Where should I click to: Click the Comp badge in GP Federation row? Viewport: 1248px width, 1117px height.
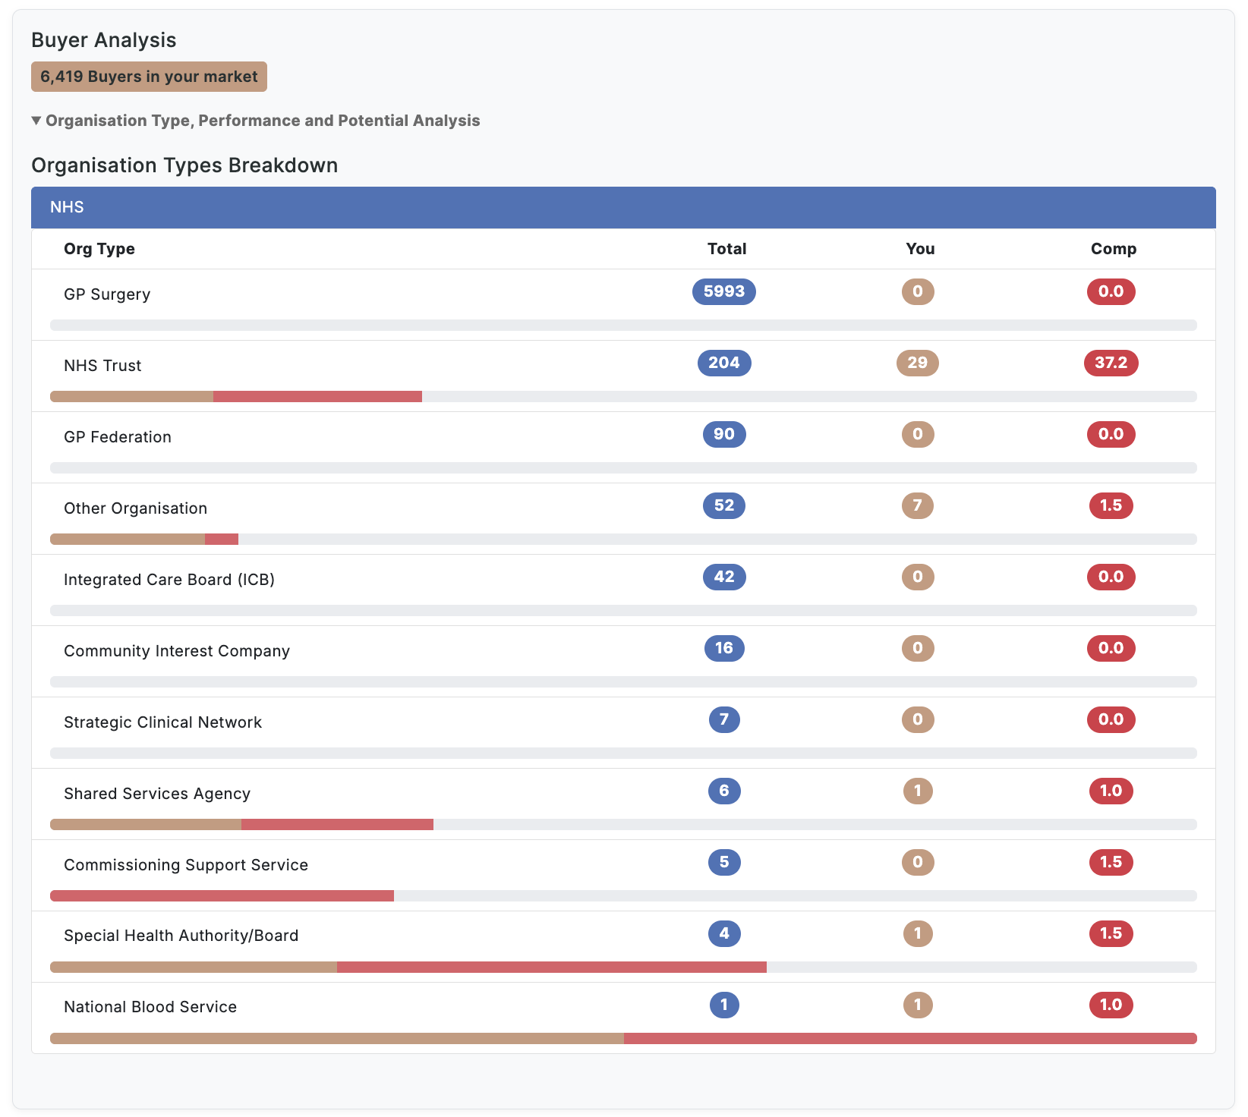point(1111,434)
